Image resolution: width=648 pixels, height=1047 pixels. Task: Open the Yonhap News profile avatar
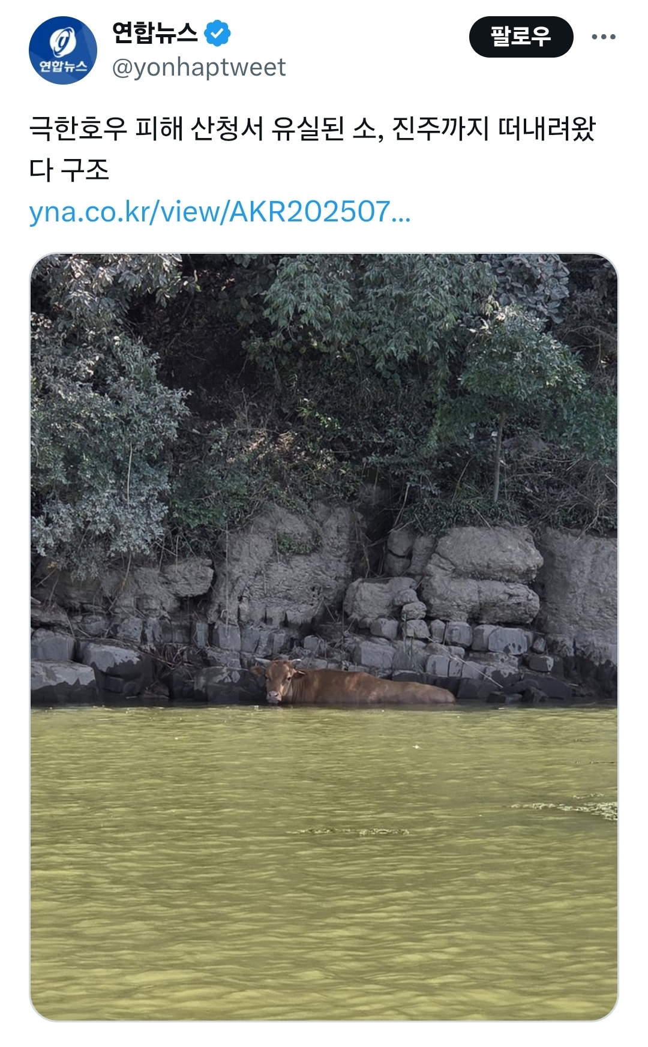(x=63, y=50)
